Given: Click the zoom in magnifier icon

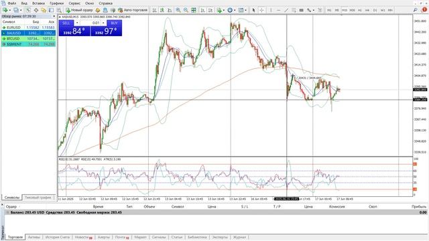Looking at the screenshot, I should [178, 10].
